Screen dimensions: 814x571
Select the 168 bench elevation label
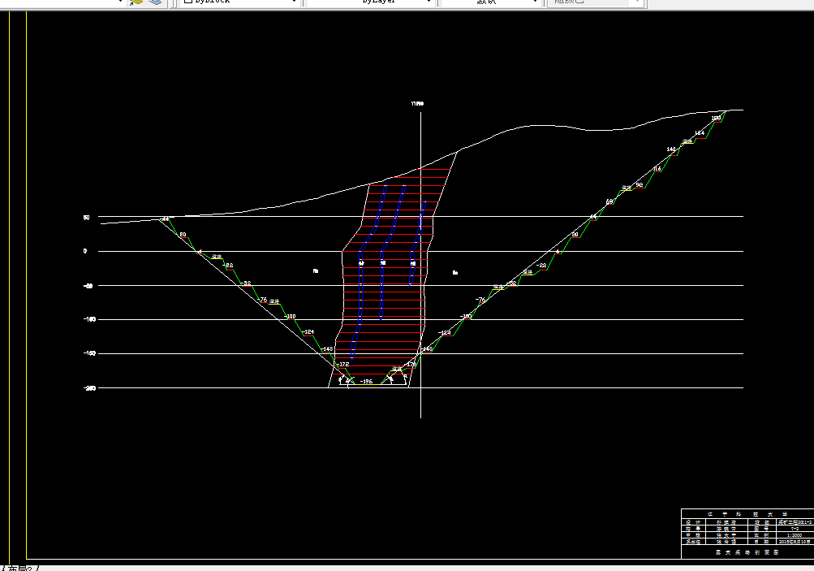(716, 118)
